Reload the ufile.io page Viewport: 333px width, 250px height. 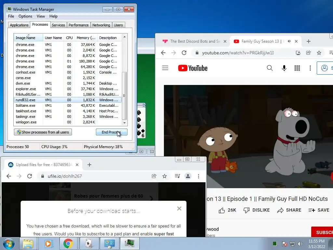click(x=30, y=176)
